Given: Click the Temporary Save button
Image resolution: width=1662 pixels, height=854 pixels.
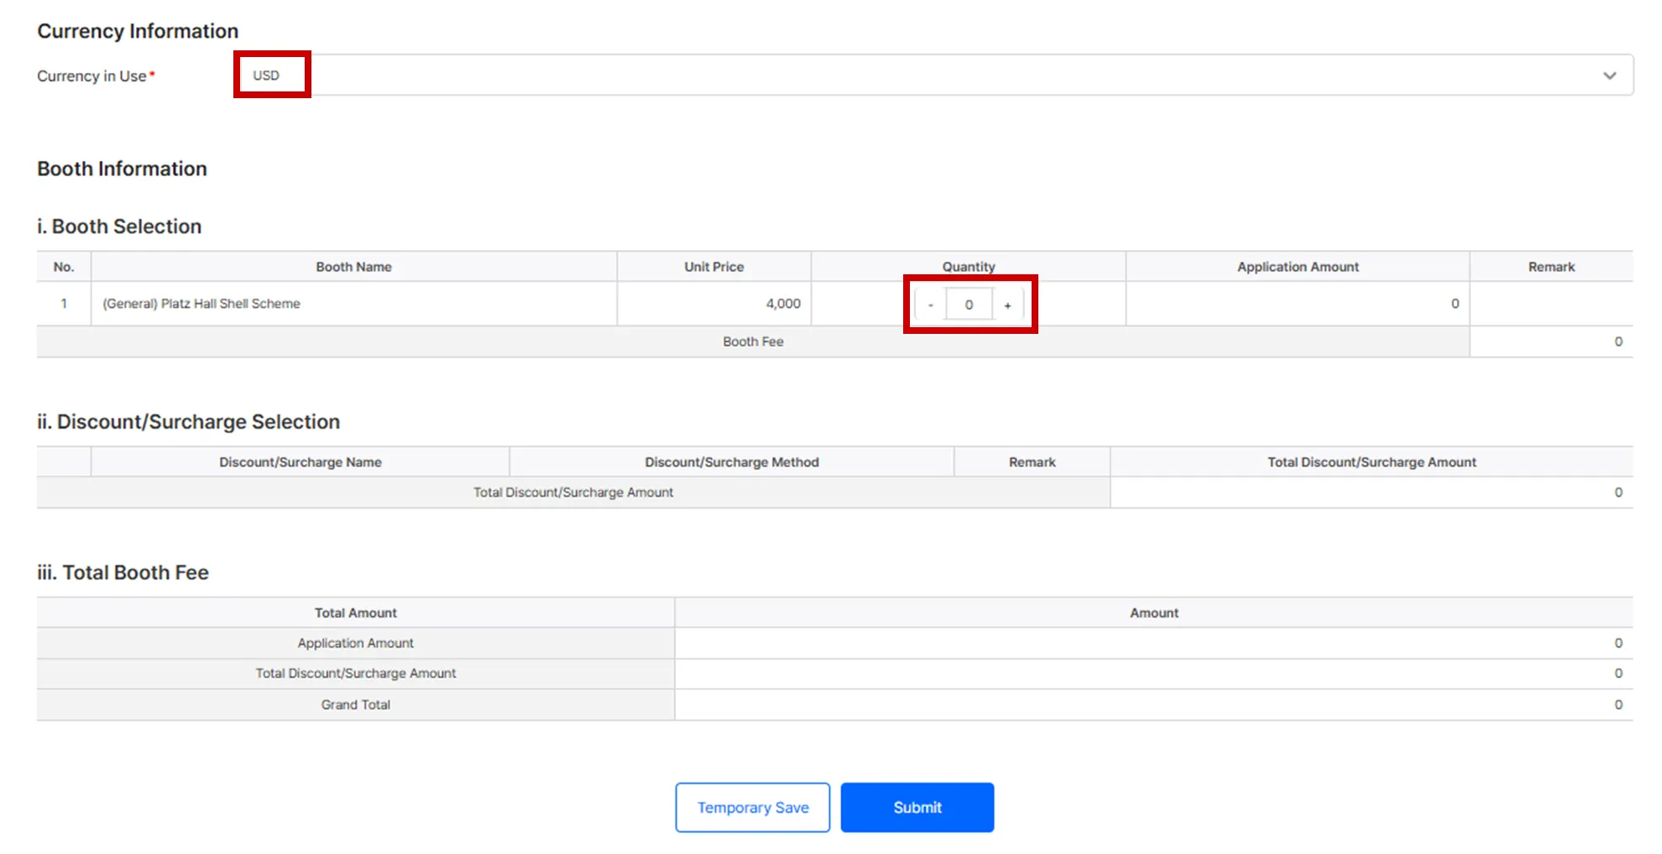Looking at the screenshot, I should coord(752,807).
